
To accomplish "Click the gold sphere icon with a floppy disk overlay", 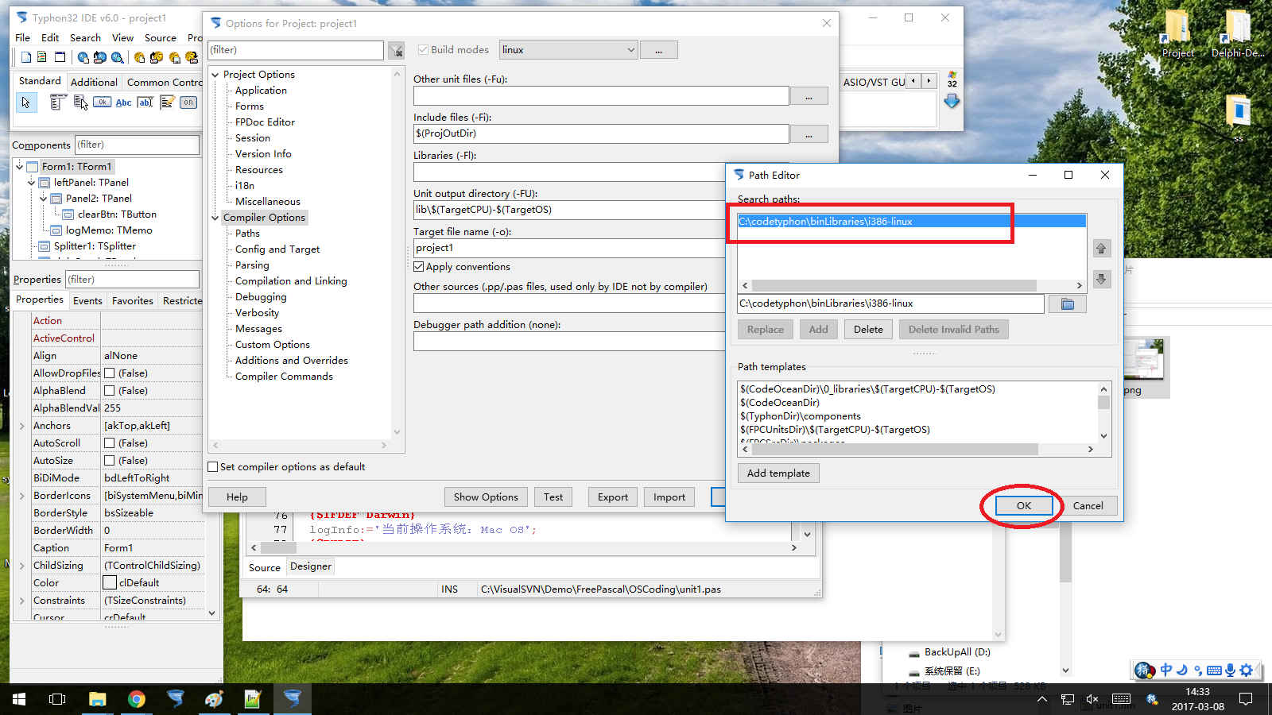I will pos(174,57).
